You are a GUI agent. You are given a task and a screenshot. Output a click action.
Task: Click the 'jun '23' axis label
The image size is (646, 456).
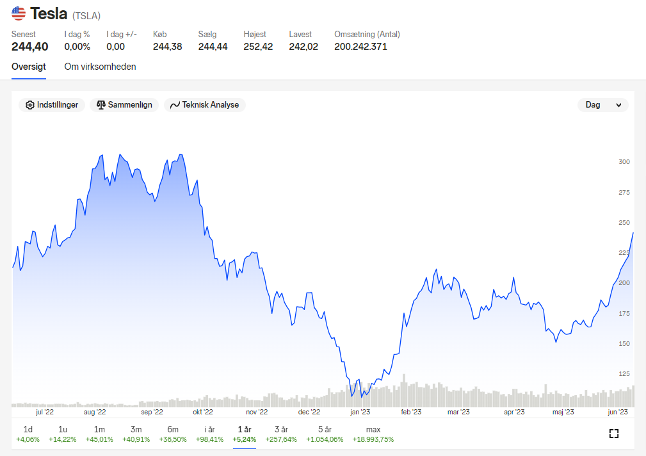618,412
